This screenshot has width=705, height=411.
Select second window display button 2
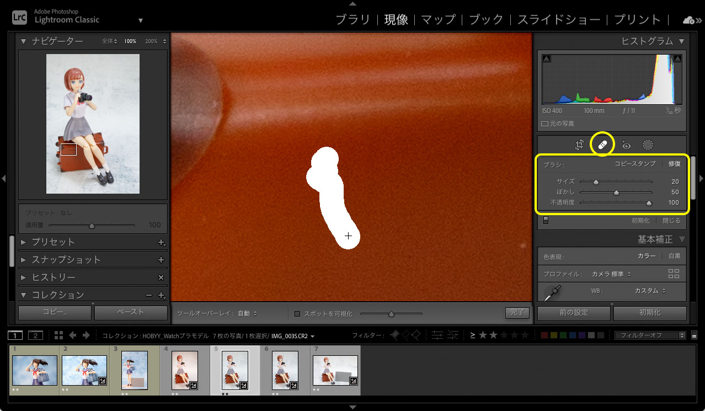[x=35, y=335]
